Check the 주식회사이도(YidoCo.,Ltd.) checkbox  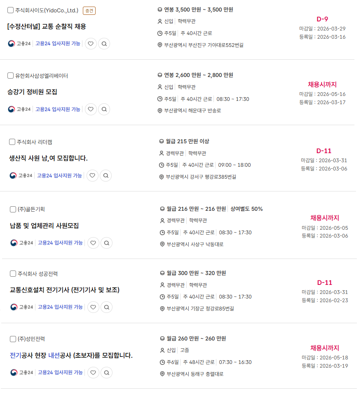(x=11, y=10)
